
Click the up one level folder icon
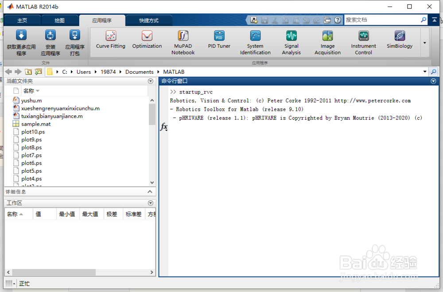click(x=28, y=72)
